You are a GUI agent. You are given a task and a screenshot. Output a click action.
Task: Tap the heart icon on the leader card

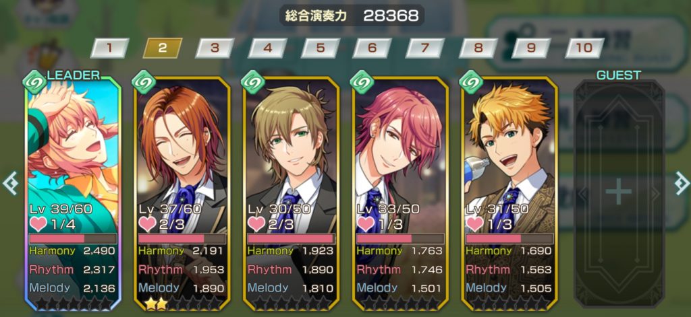point(38,224)
